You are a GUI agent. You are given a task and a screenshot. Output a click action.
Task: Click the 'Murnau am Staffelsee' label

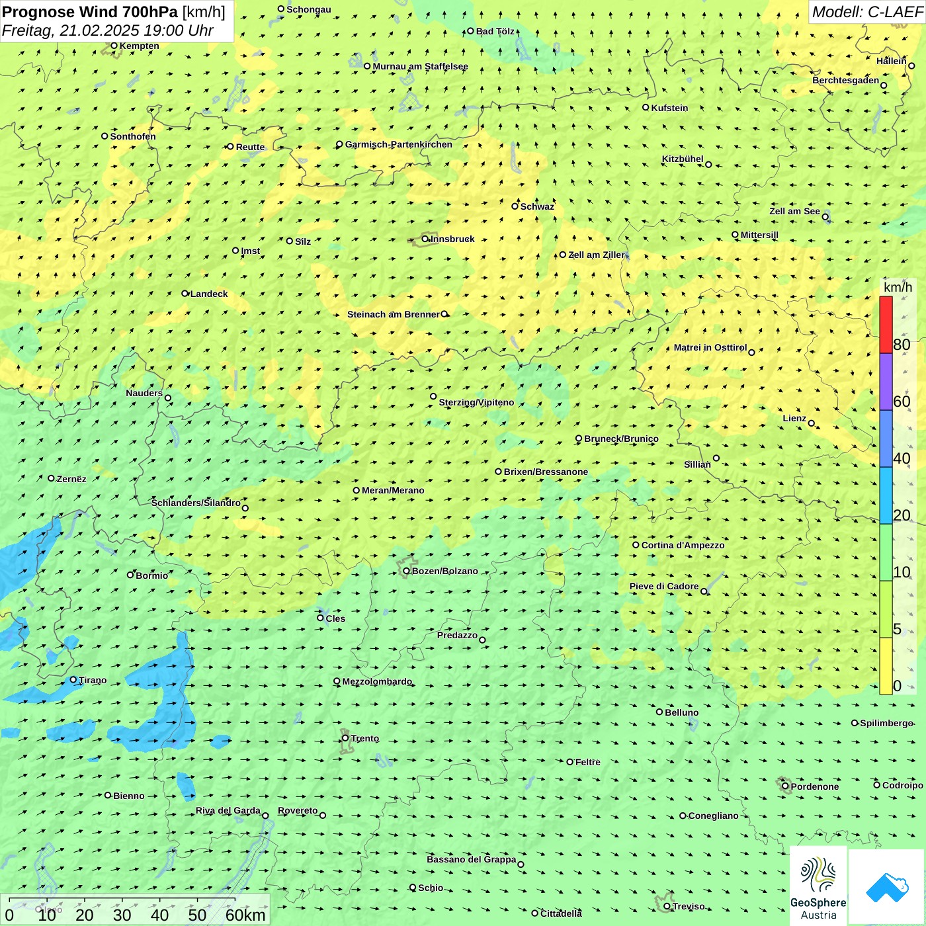coord(420,66)
